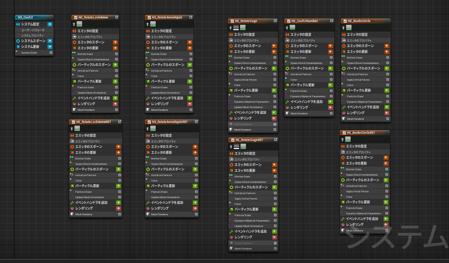This screenshot has width=449, height=263.
Task: Add パーティクルのスポーン module in NE_RotateGage
Action: (274, 68)
